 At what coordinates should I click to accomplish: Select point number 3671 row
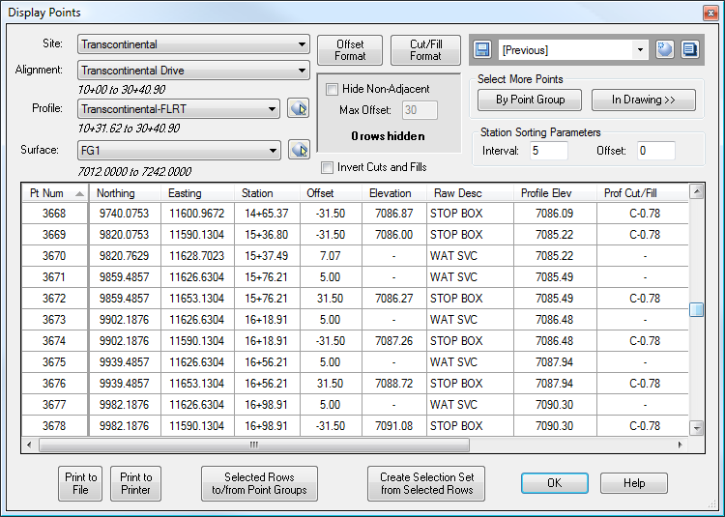tap(355, 277)
